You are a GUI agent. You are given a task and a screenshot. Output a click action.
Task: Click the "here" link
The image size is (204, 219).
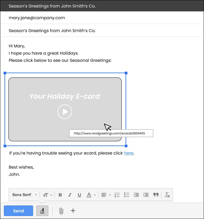pyautogui.click(x=128, y=153)
